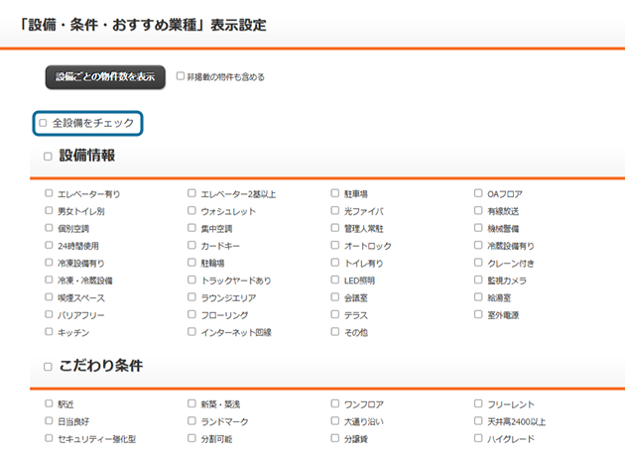Screen dimensions: 625x449
Task: Enable the バリアフリー option
Action: click(49, 314)
